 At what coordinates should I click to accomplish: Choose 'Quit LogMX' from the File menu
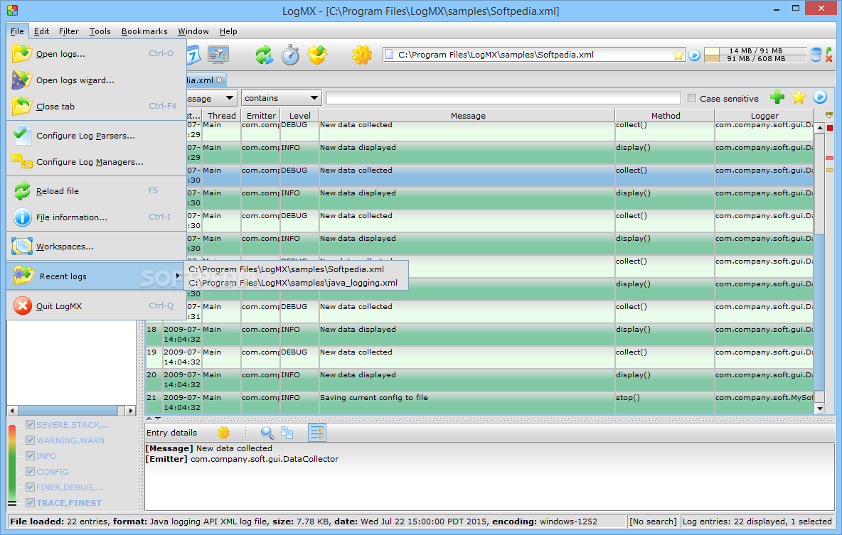pos(96,306)
